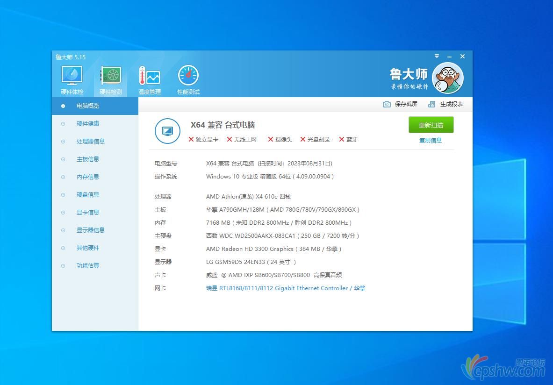Click the 操作系统 row label
553x385 pixels.
(x=166, y=177)
